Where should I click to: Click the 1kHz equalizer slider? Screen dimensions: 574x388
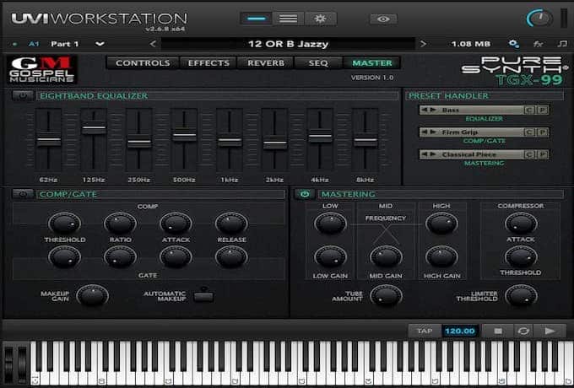230,141
